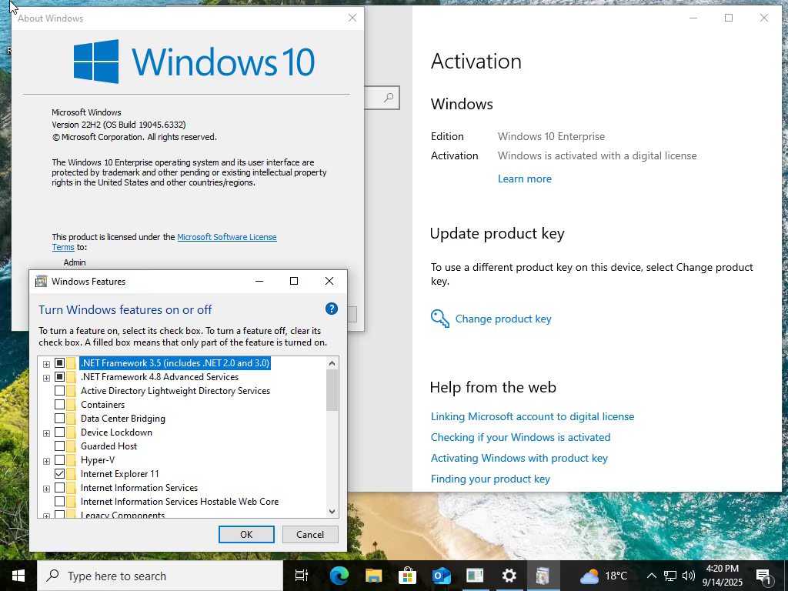The width and height of the screenshot is (788, 591).
Task: Enable Internet Information Services checkbox
Action: click(x=59, y=487)
